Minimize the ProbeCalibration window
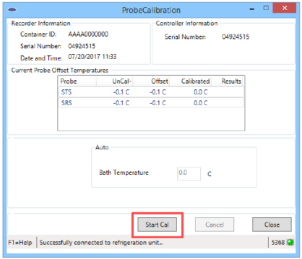Screen dimensions: 302x259 [252, 9]
